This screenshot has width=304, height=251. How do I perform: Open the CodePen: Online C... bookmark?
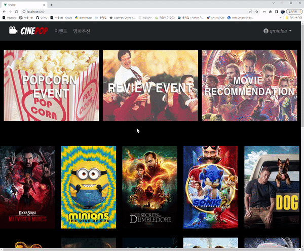(122, 18)
